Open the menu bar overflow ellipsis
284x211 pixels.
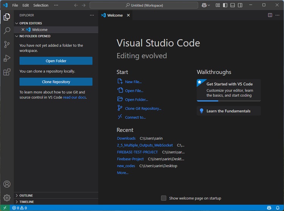point(56,5)
